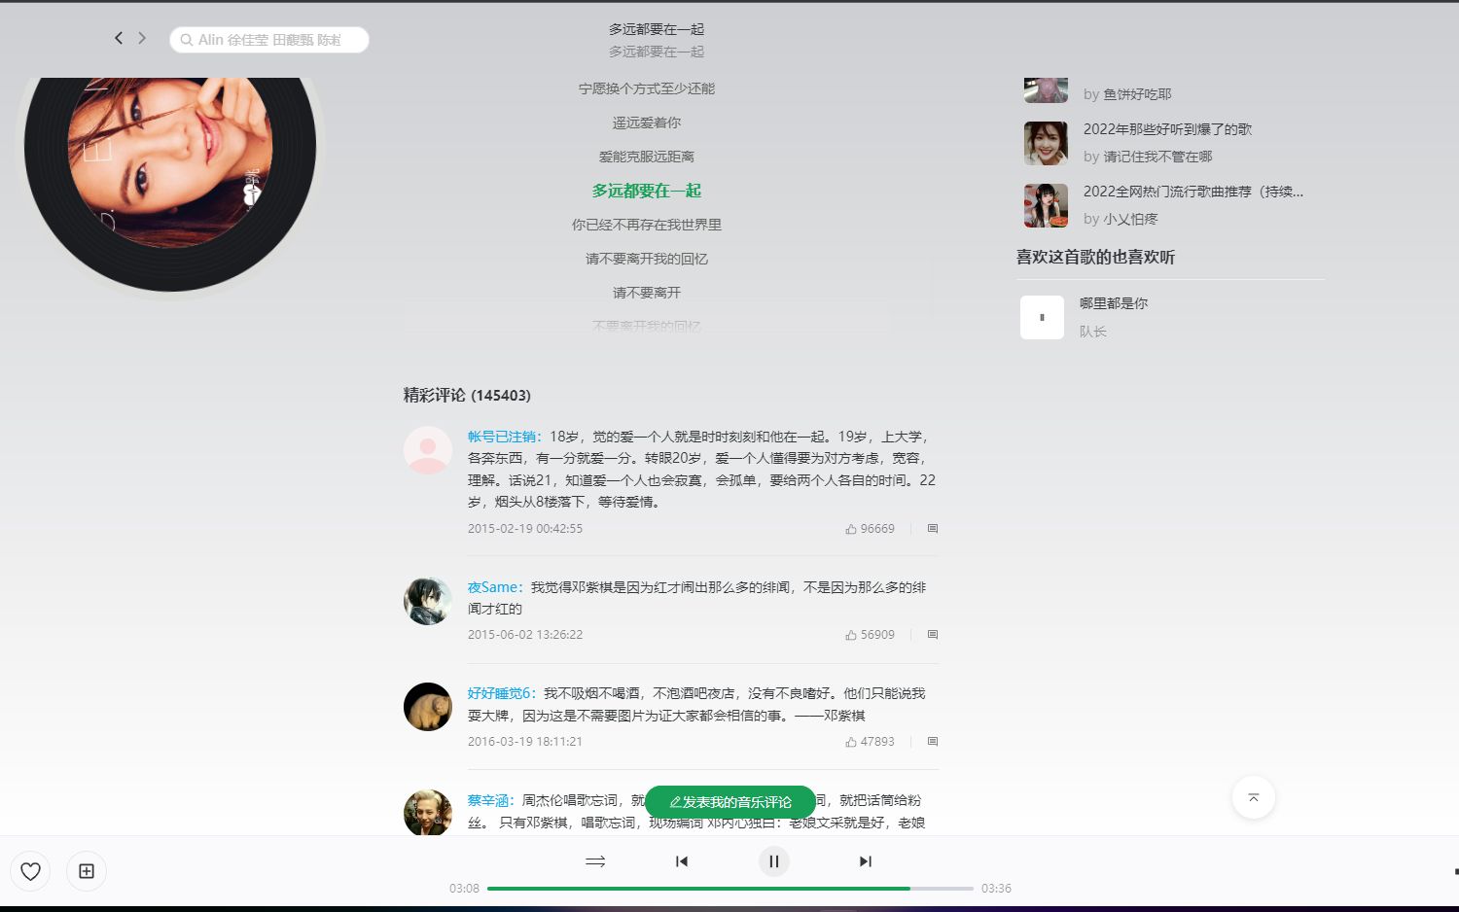Click avatar of user 好好睡觉6
The image size is (1459, 912).
point(428,707)
